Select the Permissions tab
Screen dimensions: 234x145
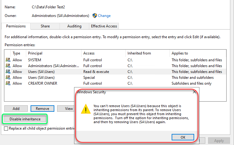[16, 26]
